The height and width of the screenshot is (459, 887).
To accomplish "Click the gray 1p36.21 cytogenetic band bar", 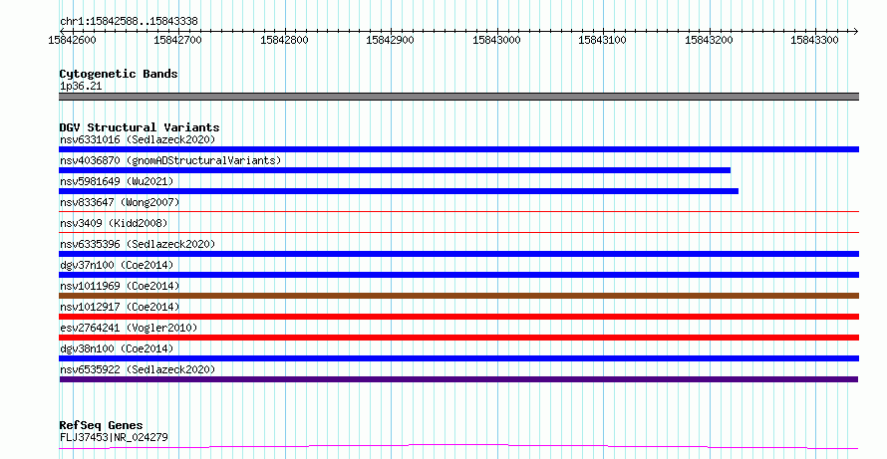I will [458, 97].
